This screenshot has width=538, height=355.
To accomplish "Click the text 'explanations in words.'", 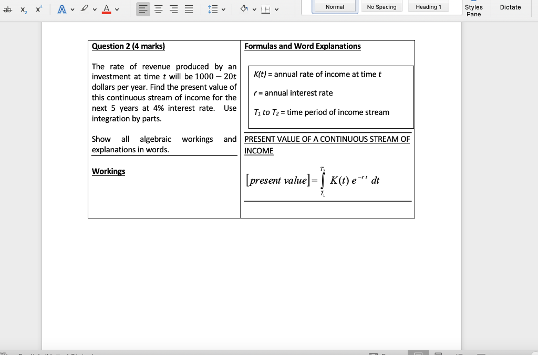I will point(130,150).
